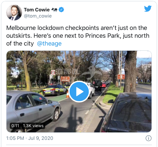Click the tweet info icon
Image resolution: width=158 pixels, height=147 pixels.
point(149,138)
